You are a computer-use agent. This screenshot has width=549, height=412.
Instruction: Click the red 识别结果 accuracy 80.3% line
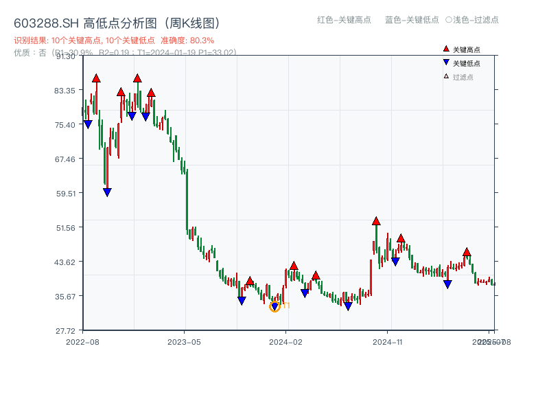114,41
